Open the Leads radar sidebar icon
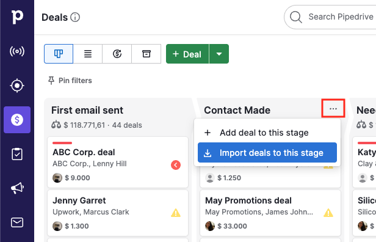376x242 pixels. point(17,51)
